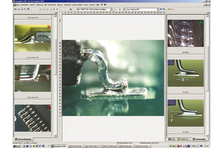Select the thumbnail with red crosshair lines
Screen dimensions: 223x148
(x=33, y=78)
